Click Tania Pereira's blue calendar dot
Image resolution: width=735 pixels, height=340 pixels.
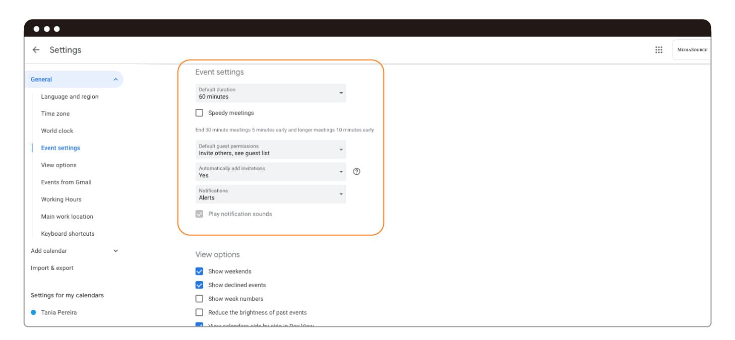tap(34, 313)
